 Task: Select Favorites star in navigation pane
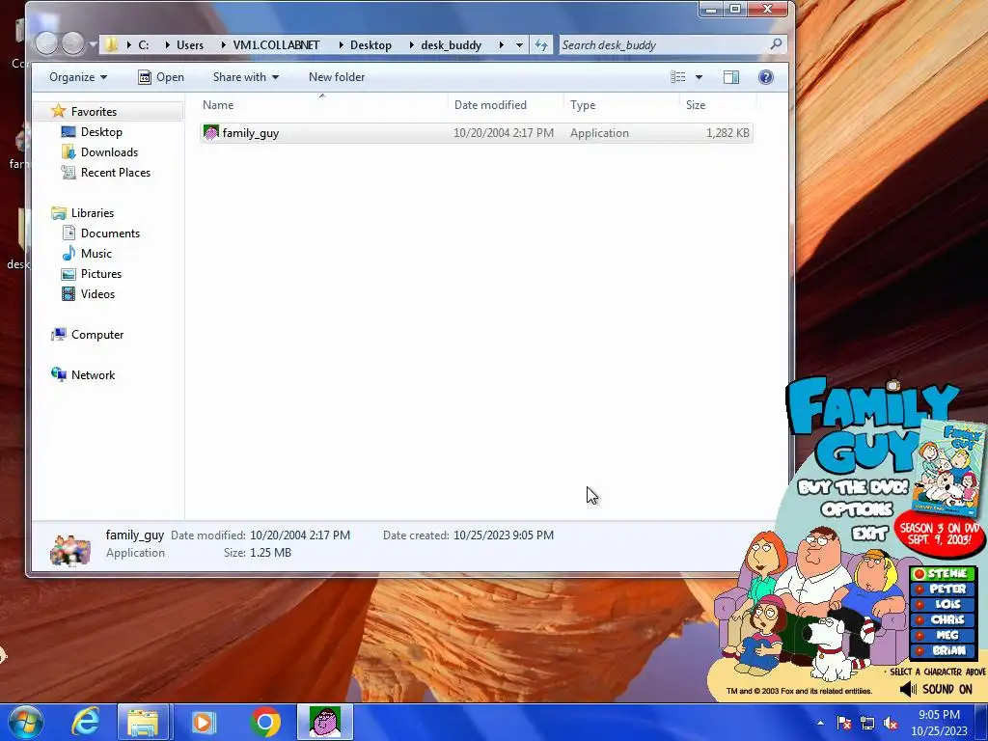point(59,111)
